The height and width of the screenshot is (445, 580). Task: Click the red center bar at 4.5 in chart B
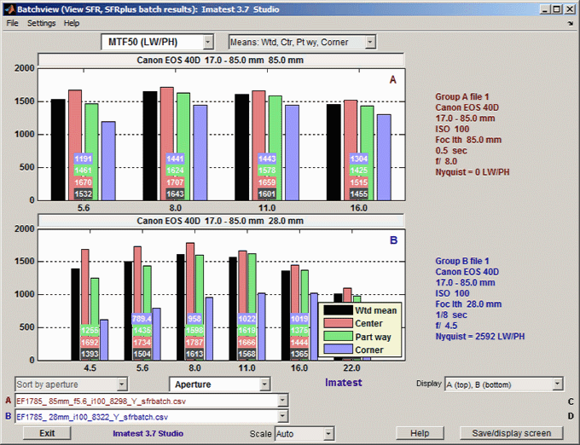click(x=84, y=288)
